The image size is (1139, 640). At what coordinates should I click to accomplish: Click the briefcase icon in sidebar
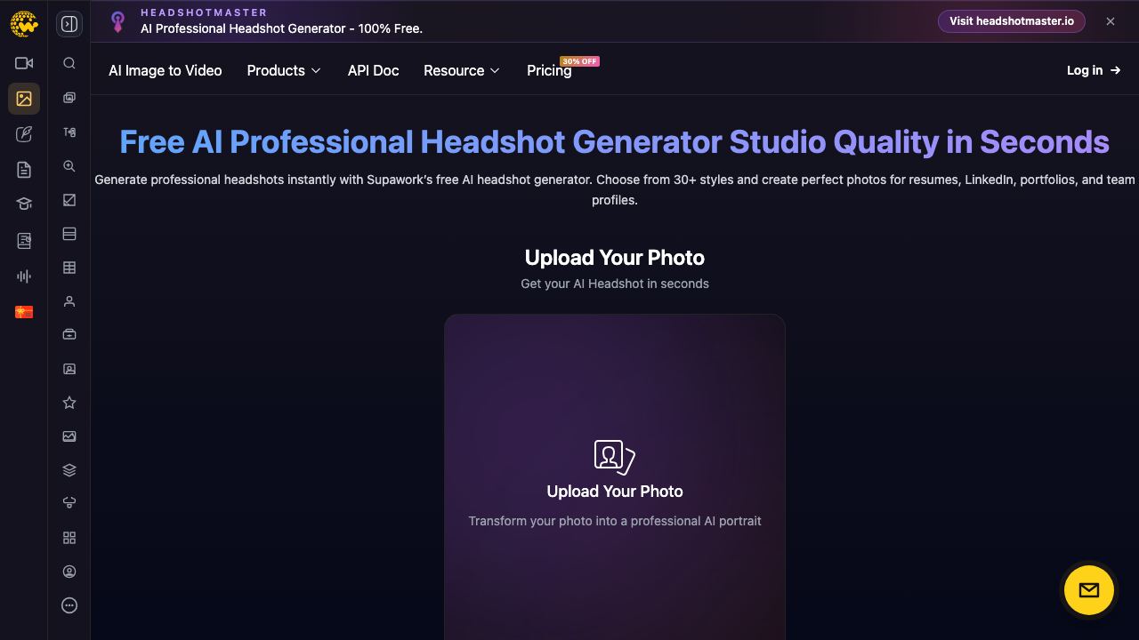pos(69,335)
